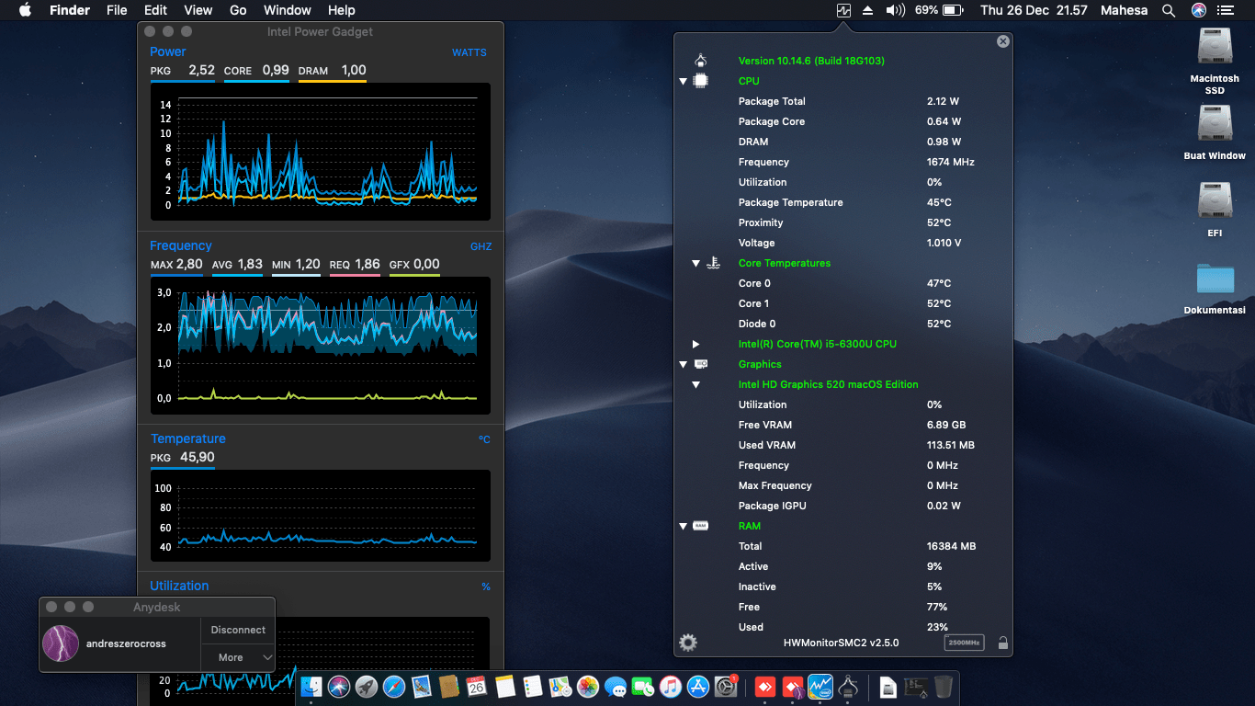
Task: Open Finder from the Dock
Action: coord(311,686)
